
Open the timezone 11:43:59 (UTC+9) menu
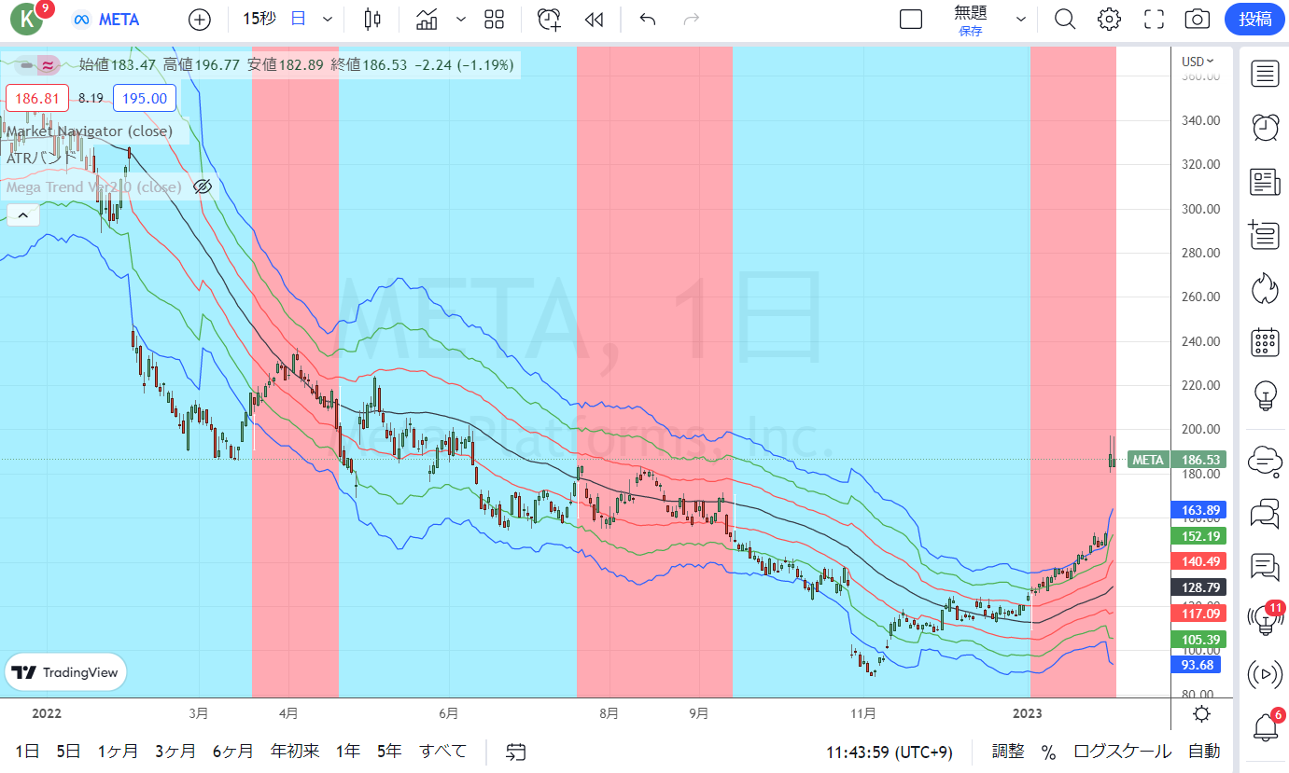click(x=889, y=752)
